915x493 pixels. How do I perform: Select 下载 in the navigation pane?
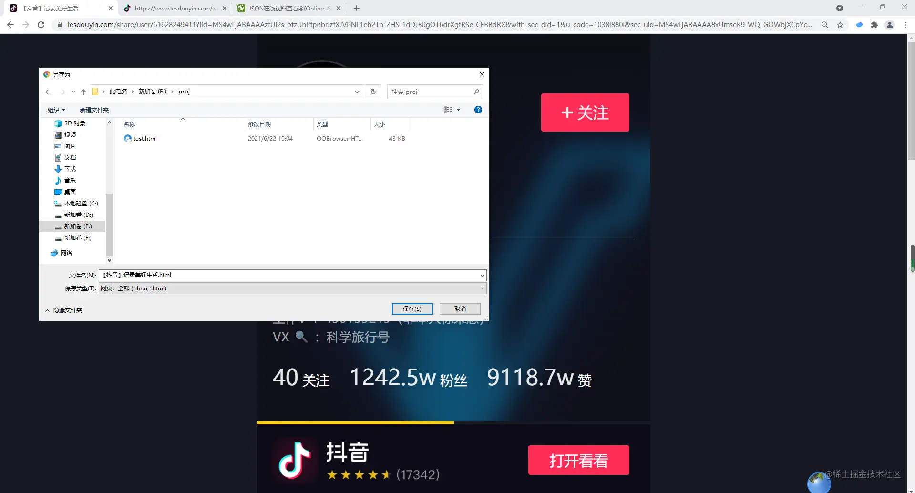(x=70, y=169)
